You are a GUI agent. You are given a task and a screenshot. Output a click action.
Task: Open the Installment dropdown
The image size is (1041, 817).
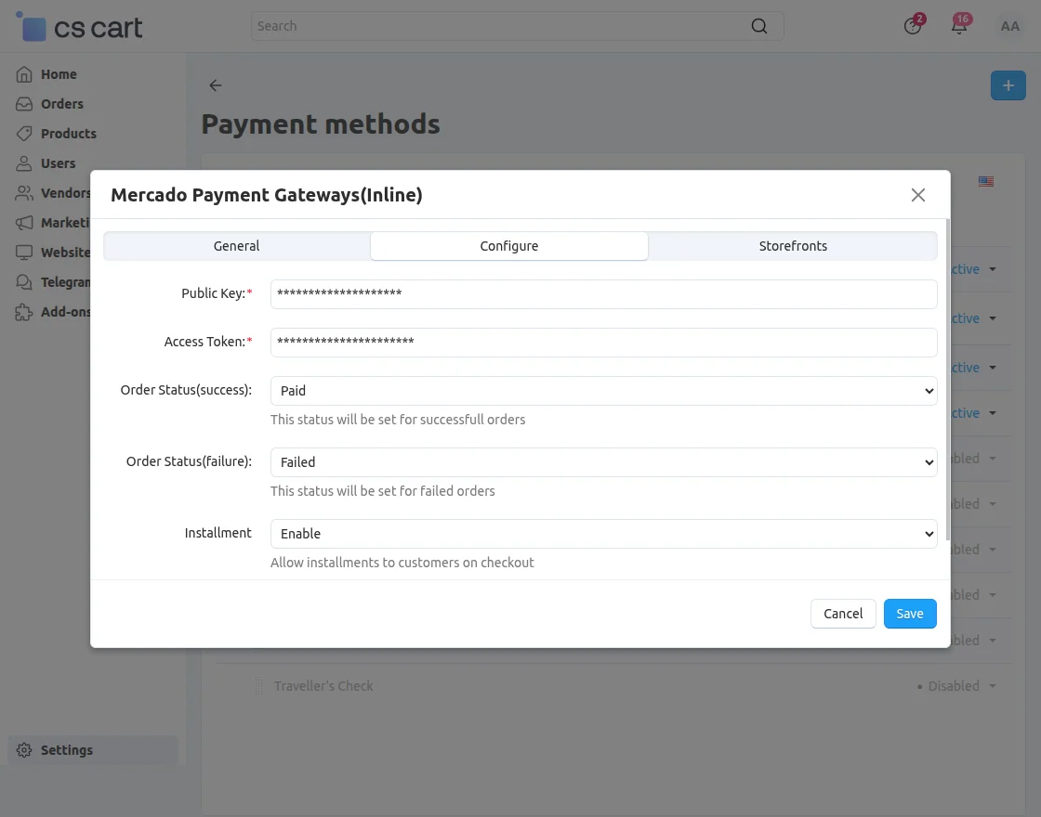coord(603,534)
